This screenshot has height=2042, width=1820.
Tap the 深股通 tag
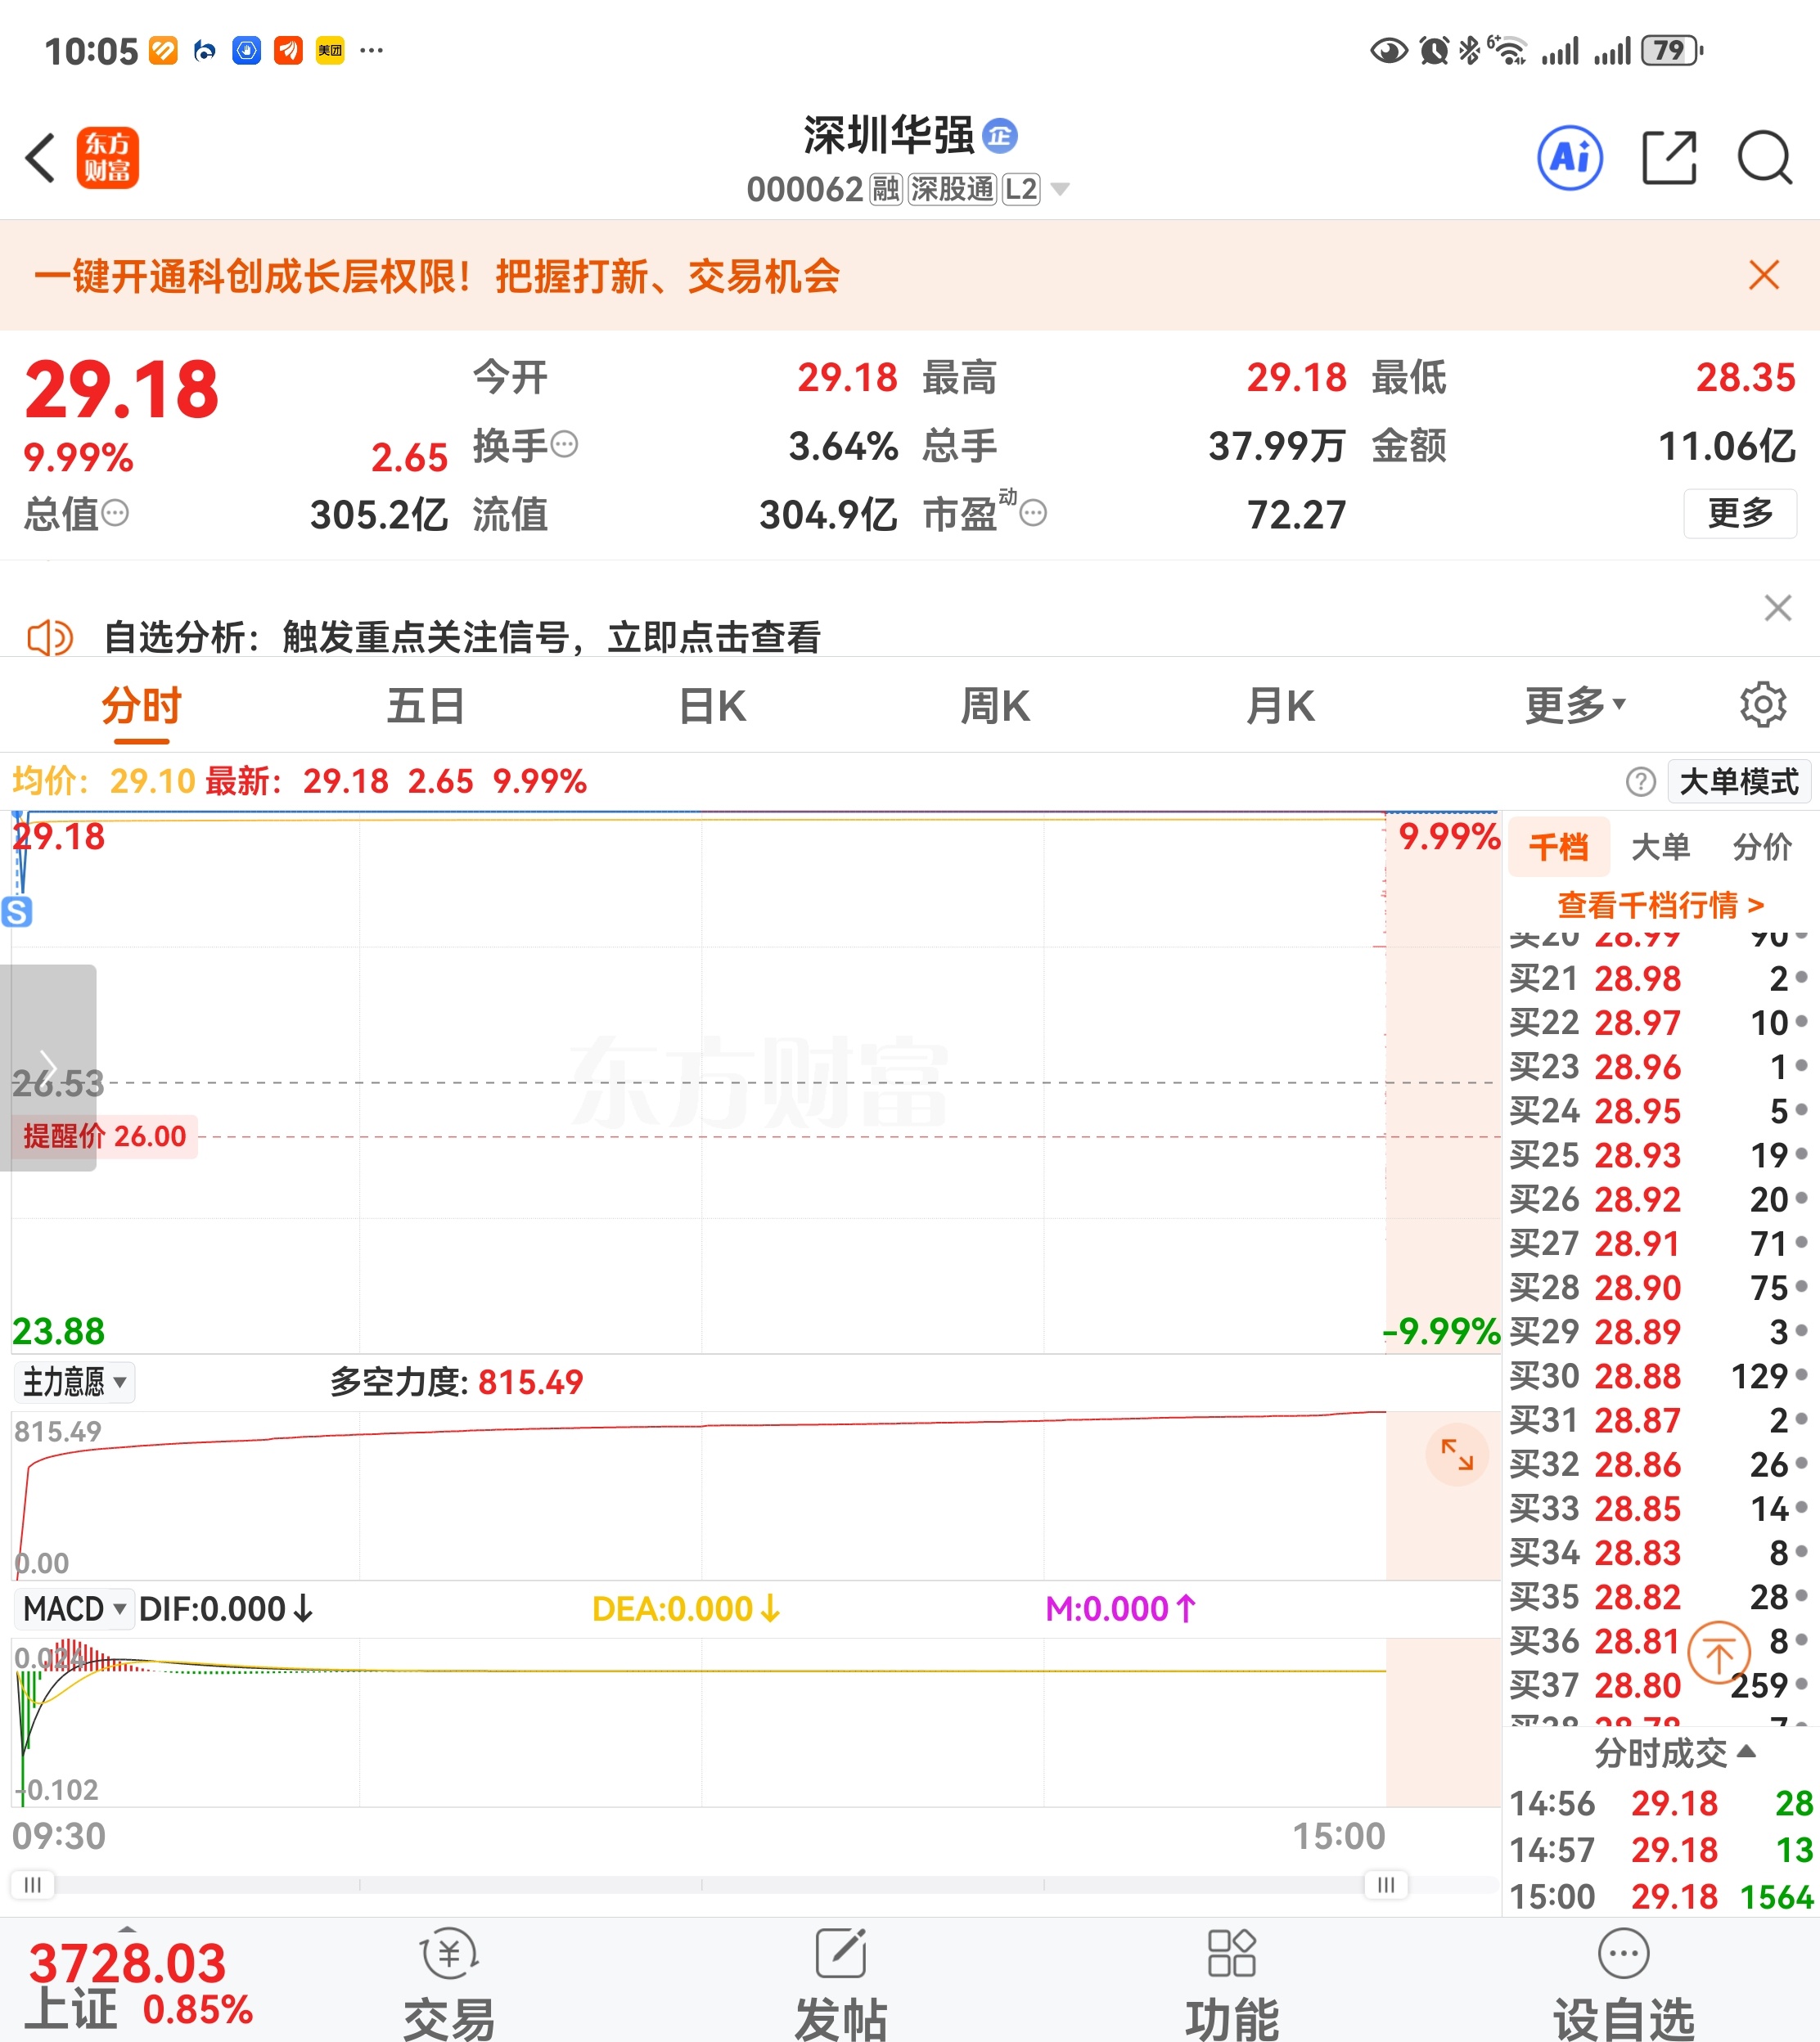952,189
